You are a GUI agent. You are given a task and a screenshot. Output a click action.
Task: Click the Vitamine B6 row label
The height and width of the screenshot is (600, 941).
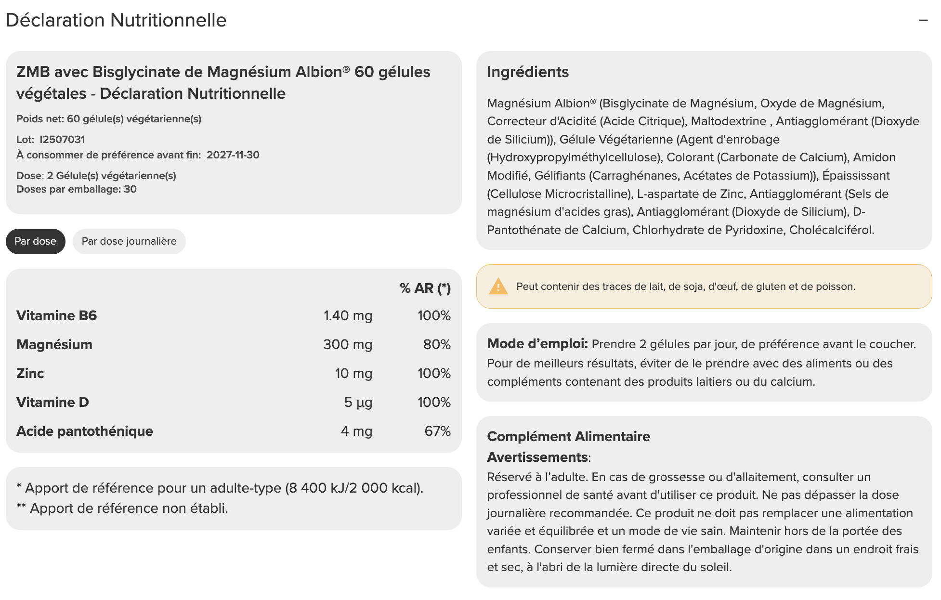[56, 315]
